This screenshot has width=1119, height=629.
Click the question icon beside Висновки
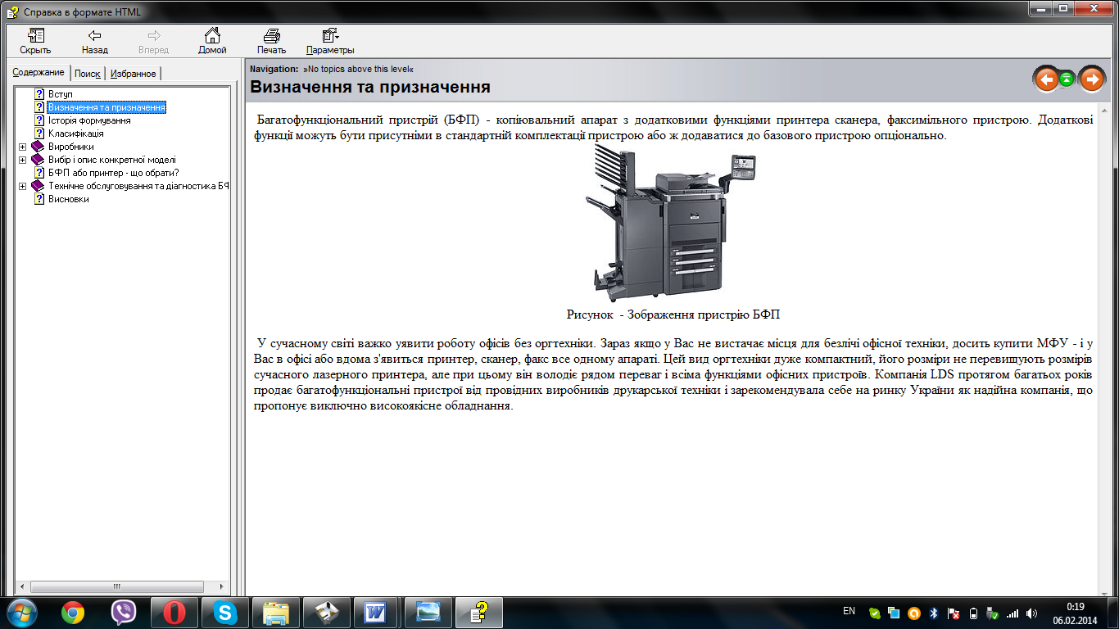pyautogui.click(x=39, y=199)
